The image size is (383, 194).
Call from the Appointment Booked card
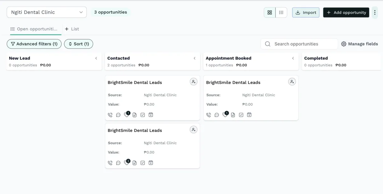(208, 115)
